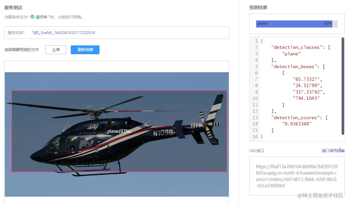The width and height of the screenshot is (349, 204).
Task: Click the "794.1043" box value
Action: click(x=306, y=98)
